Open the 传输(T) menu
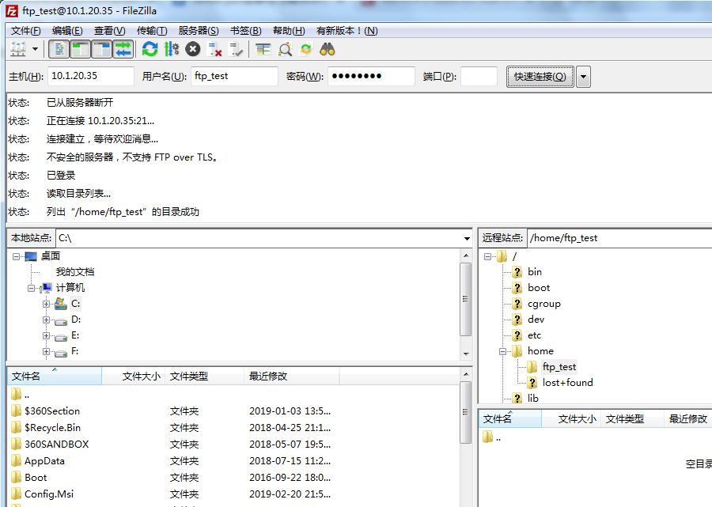Image resolution: width=712 pixels, height=507 pixels. click(x=152, y=30)
